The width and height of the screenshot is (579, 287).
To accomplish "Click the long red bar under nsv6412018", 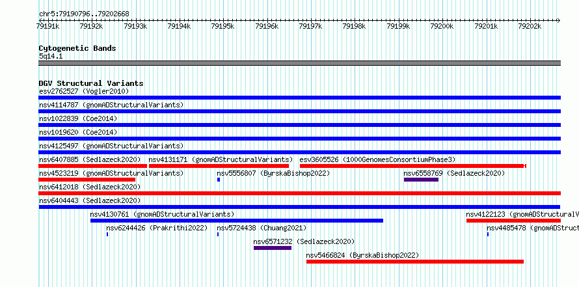I will 299,193.
